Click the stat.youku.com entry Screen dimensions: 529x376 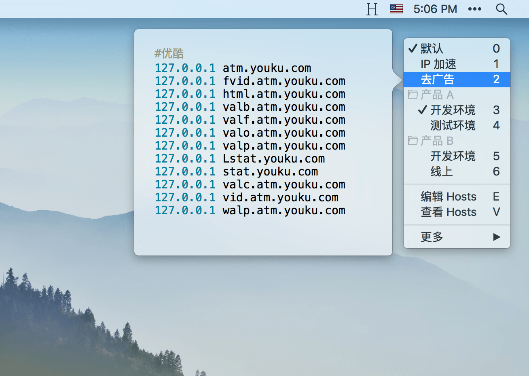(237, 171)
